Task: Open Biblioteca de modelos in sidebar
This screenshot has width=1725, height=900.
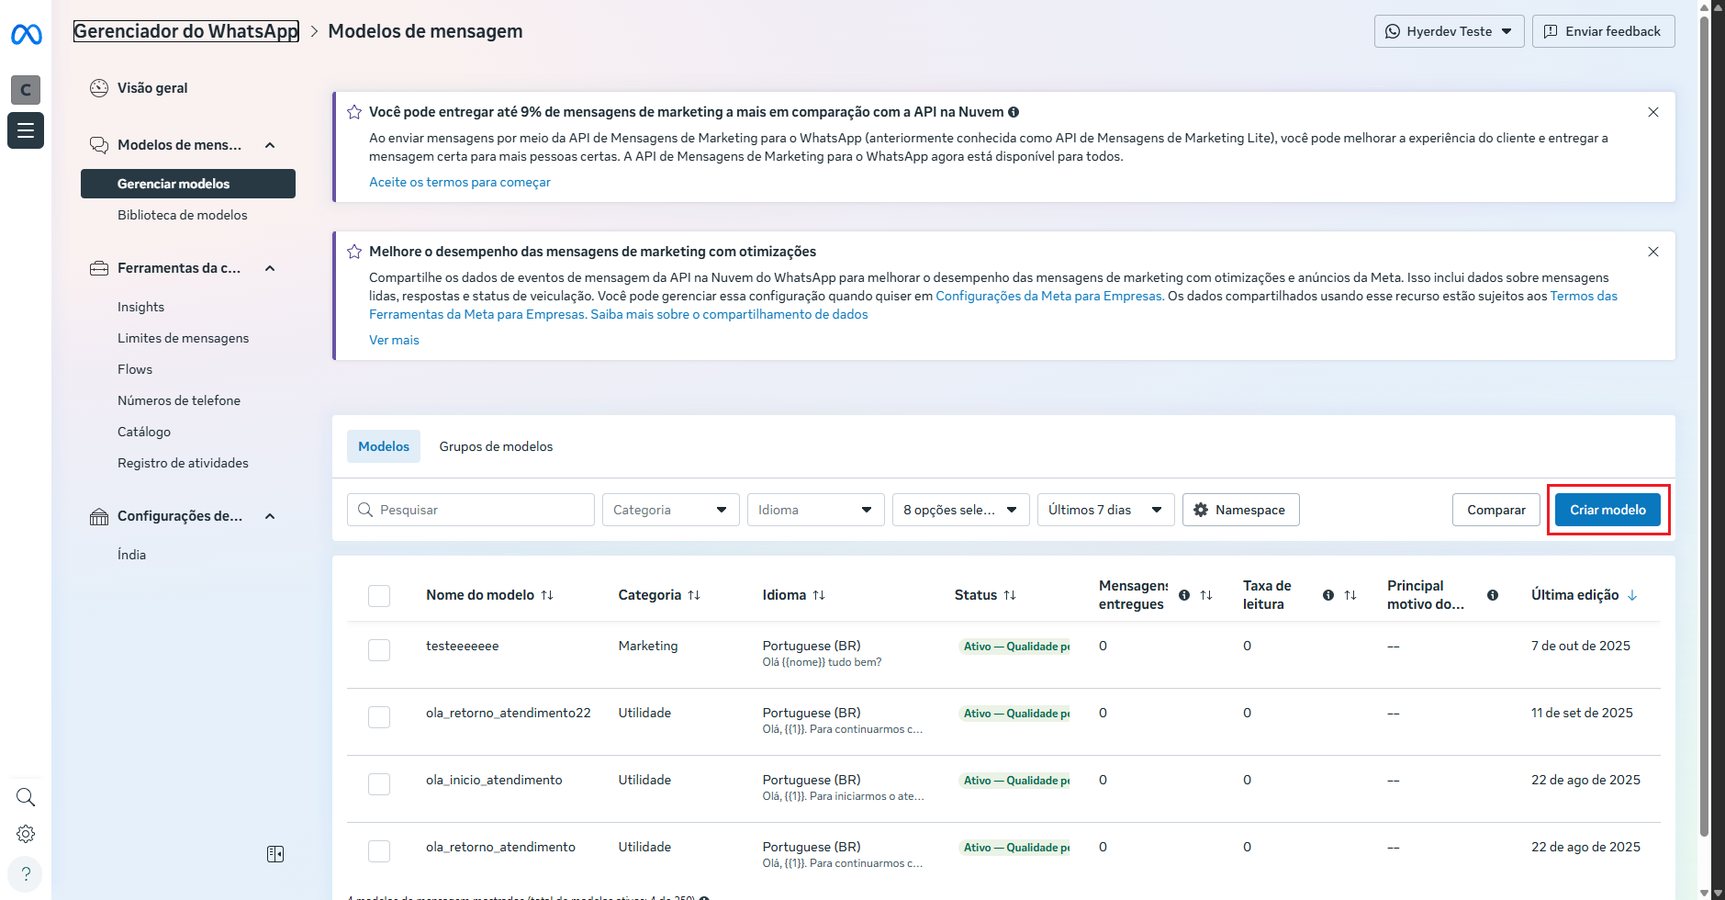Action: pyautogui.click(x=183, y=215)
